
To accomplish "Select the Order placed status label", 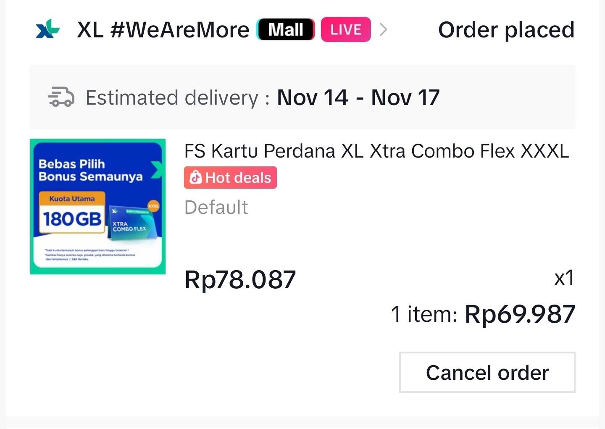I will pyautogui.click(x=506, y=29).
